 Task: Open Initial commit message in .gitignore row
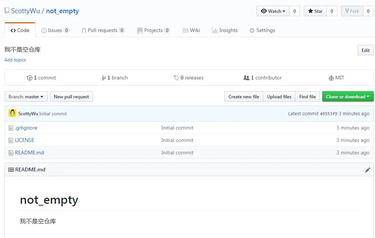click(x=177, y=128)
